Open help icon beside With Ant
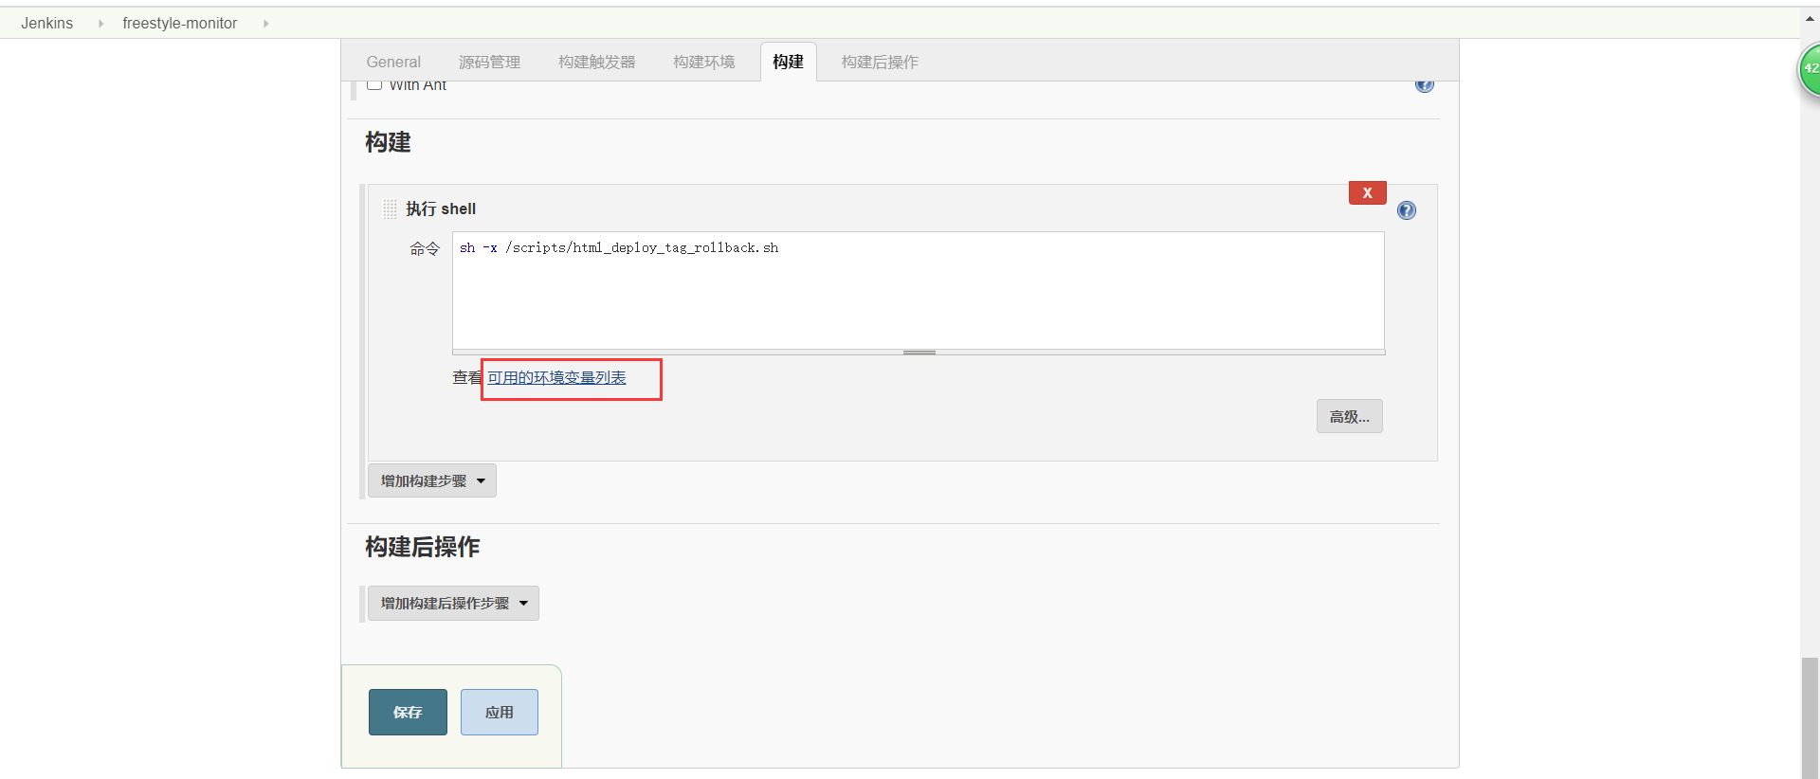 tap(1425, 85)
